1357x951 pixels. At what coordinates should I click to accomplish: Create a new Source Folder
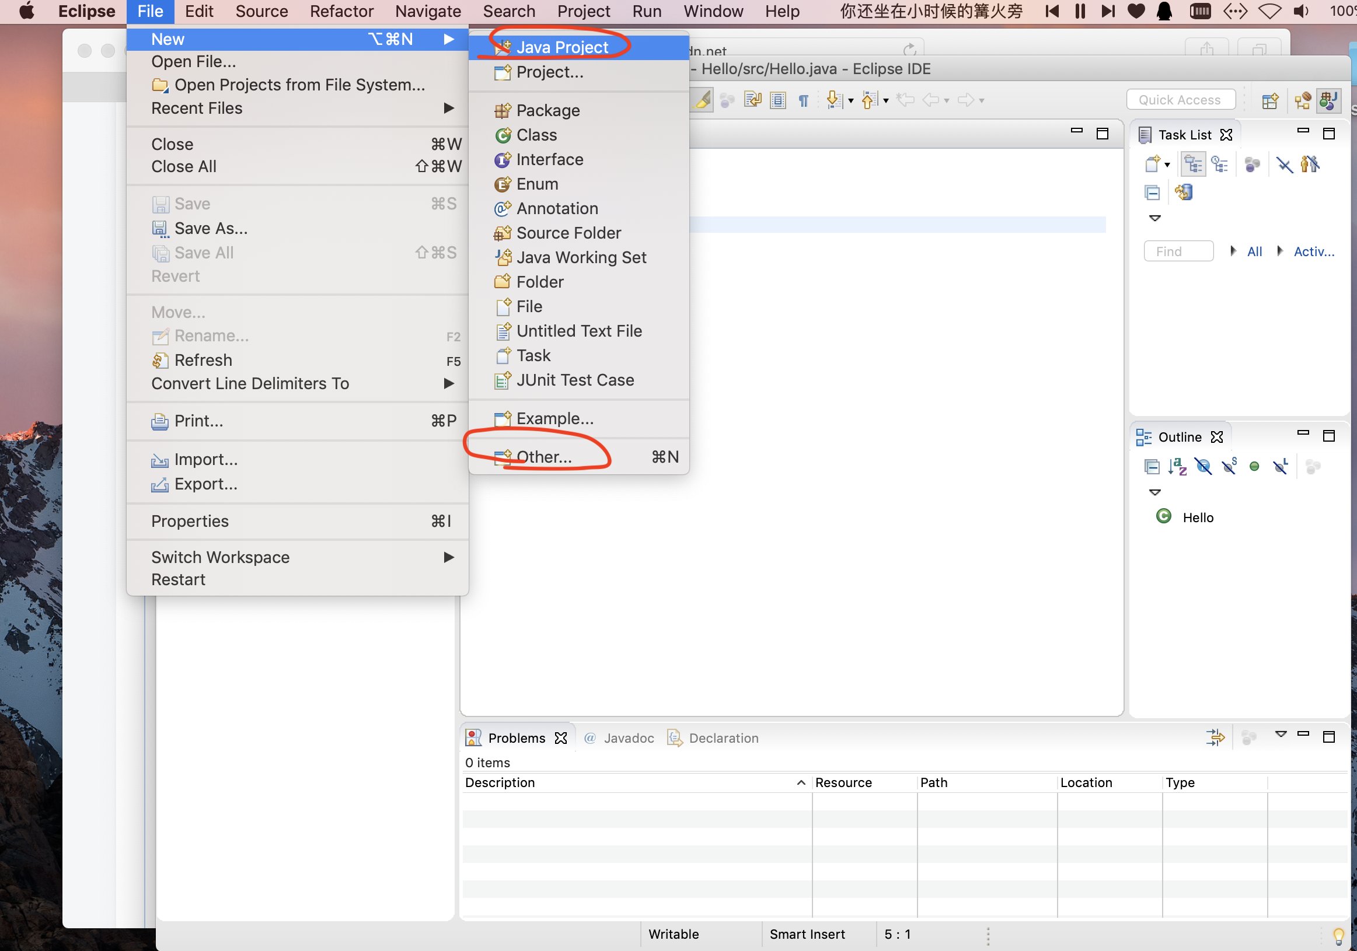tap(578, 233)
